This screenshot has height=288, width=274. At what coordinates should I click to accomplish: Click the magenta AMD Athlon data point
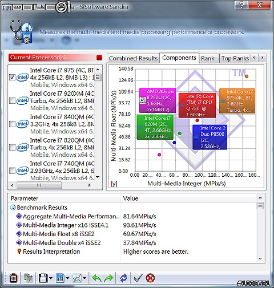[x=159, y=155]
